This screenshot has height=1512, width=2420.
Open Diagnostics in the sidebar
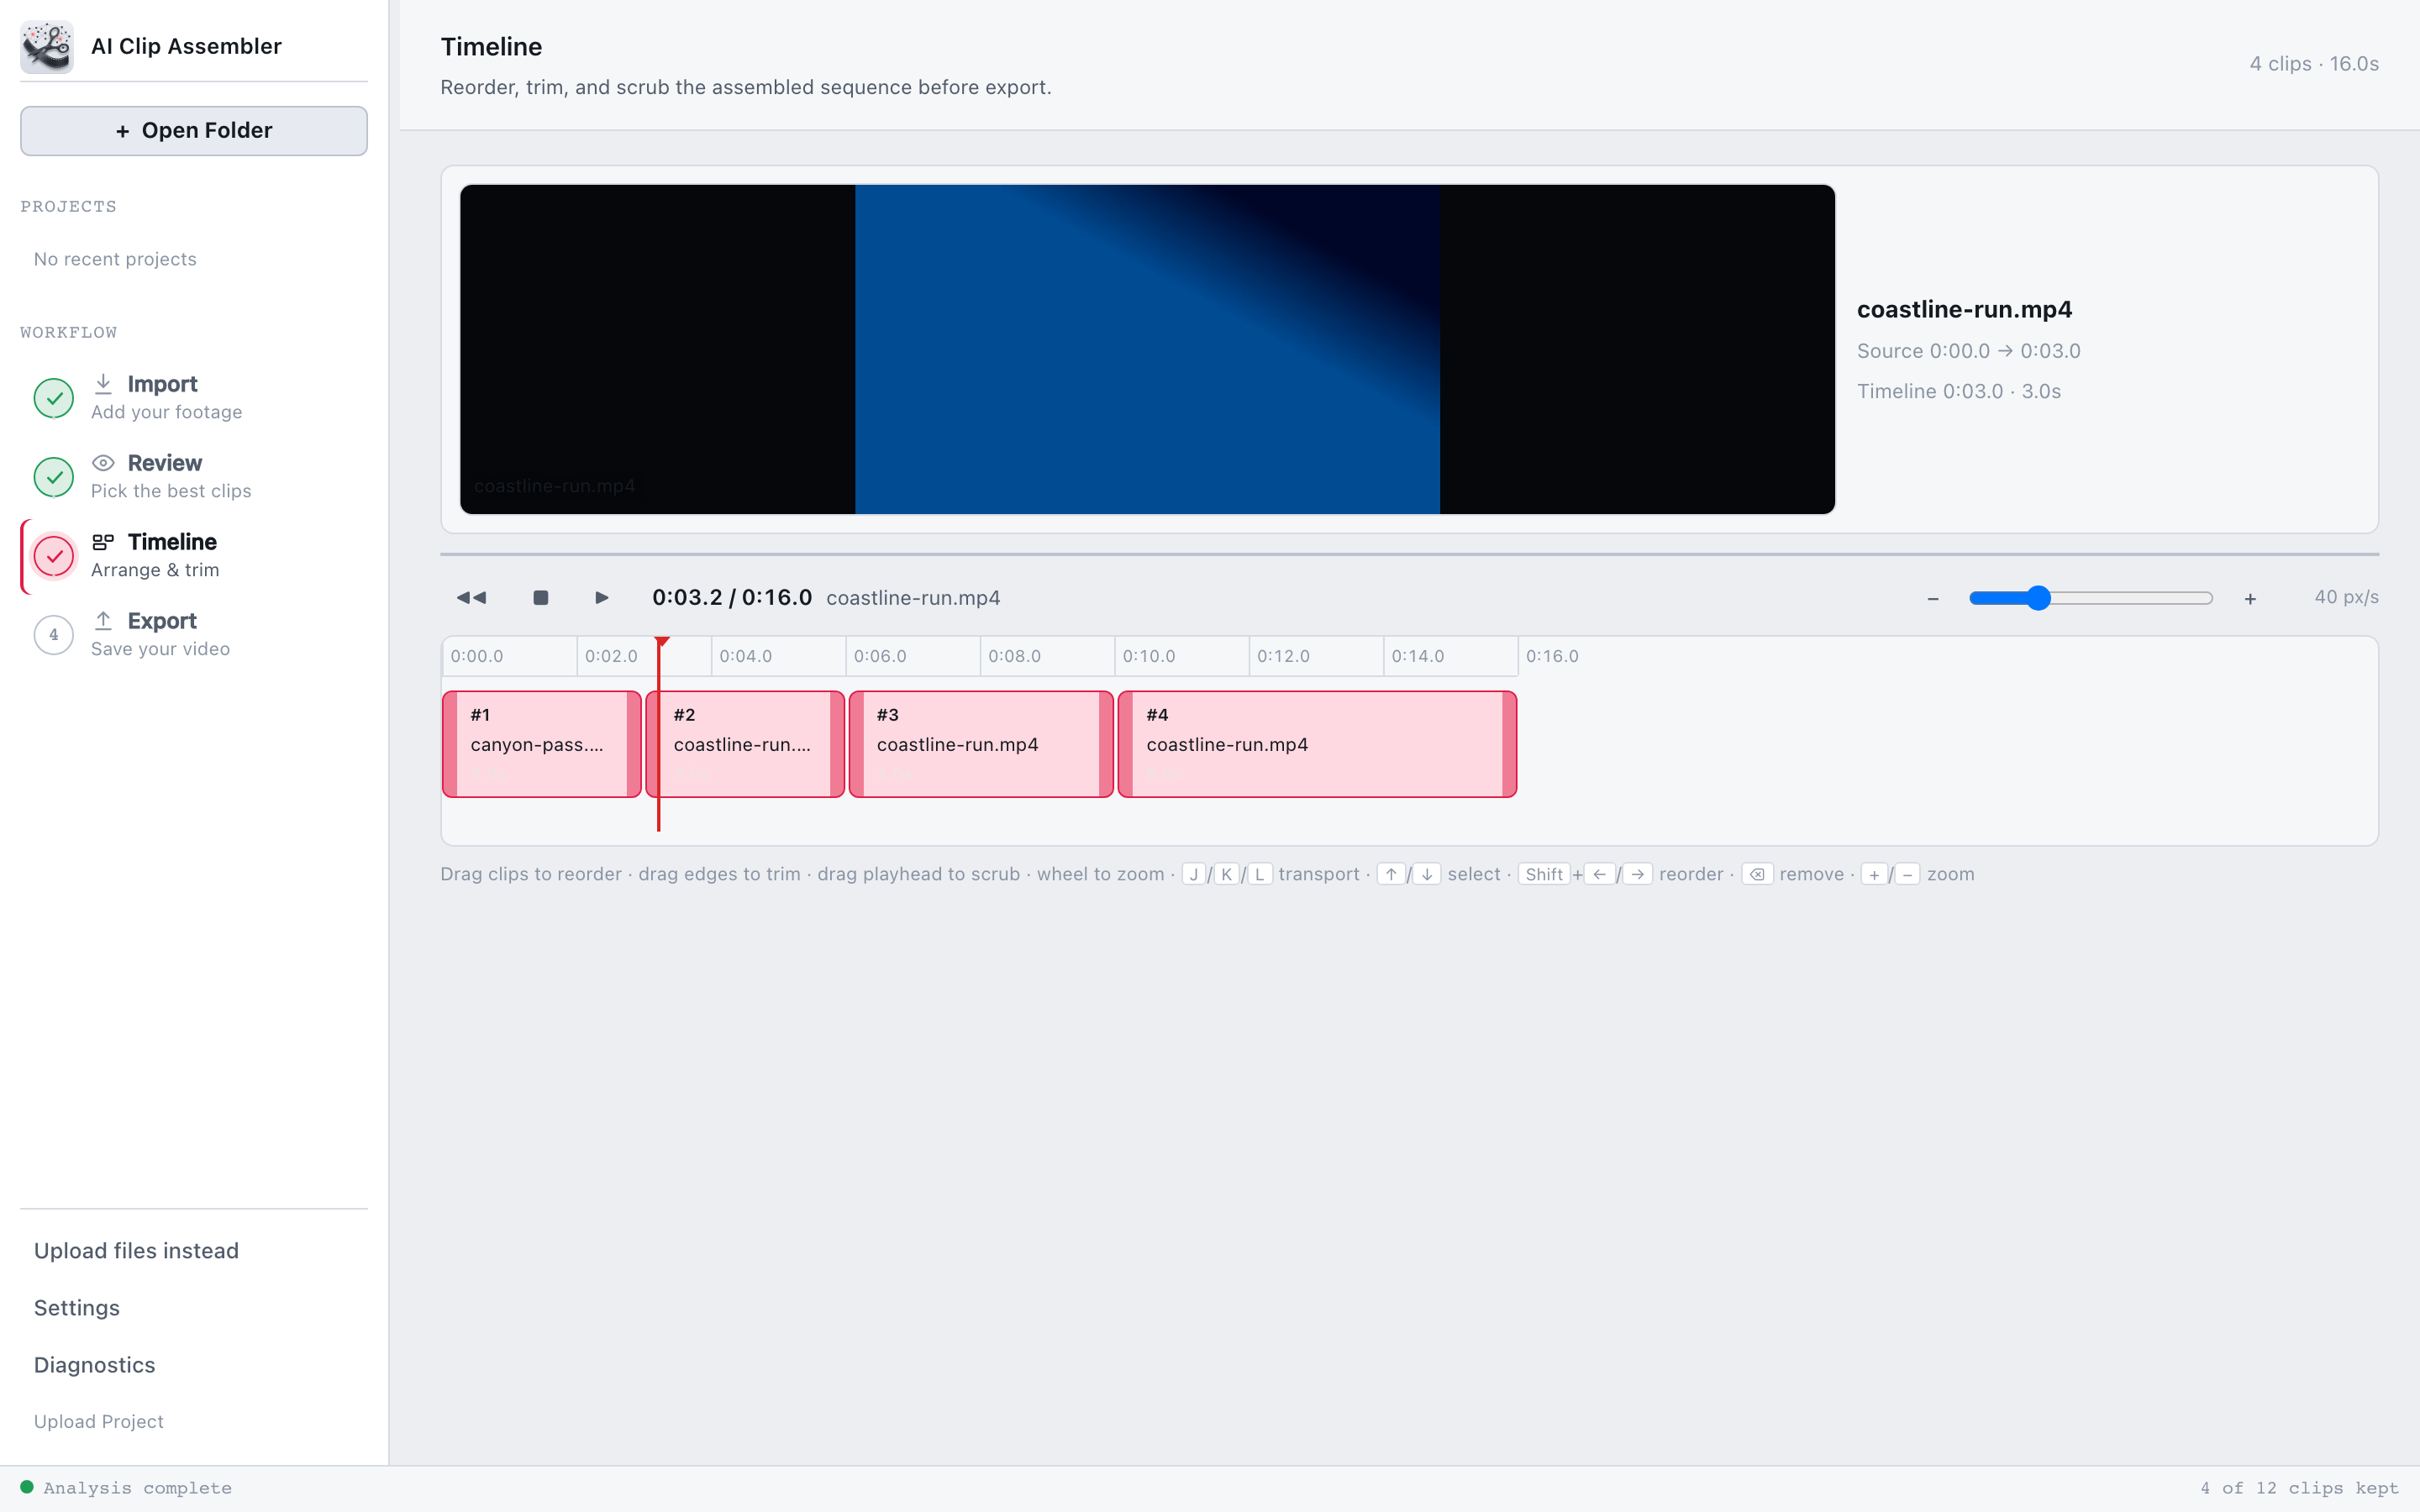pos(95,1365)
